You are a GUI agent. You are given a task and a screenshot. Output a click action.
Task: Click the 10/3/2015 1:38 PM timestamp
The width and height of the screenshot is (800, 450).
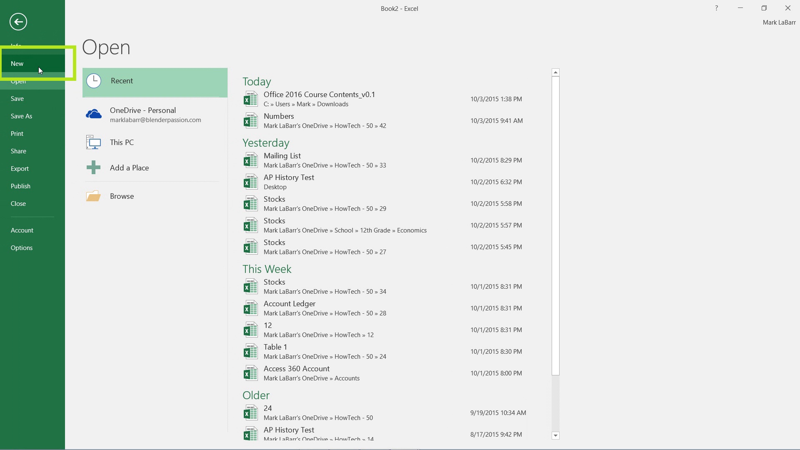(x=496, y=99)
